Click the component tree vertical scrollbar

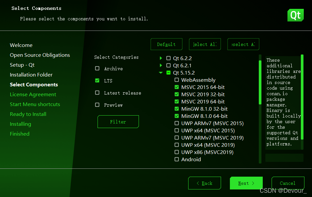pyautogui.click(x=260, y=82)
